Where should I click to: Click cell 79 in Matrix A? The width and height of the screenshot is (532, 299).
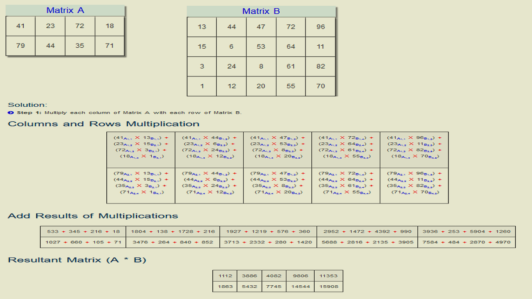(x=20, y=46)
